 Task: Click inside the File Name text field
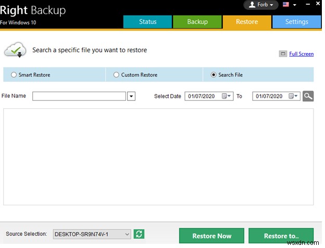(79, 96)
